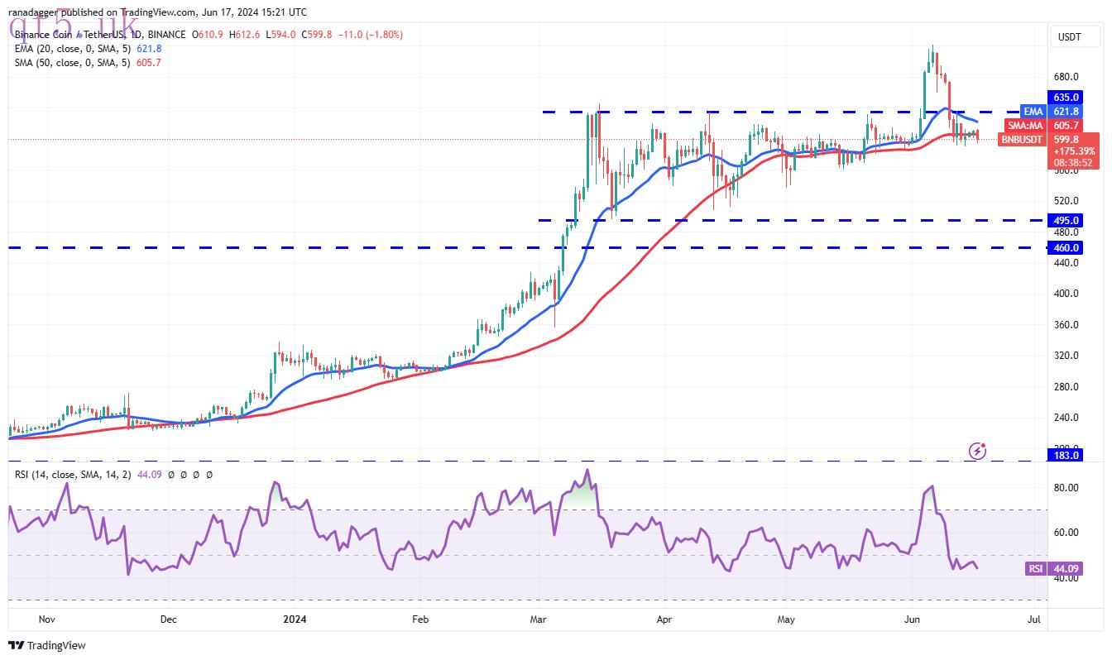The image size is (1112, 660).
Task: Click the Nov label on the time axis
Action: coord(46,618)
